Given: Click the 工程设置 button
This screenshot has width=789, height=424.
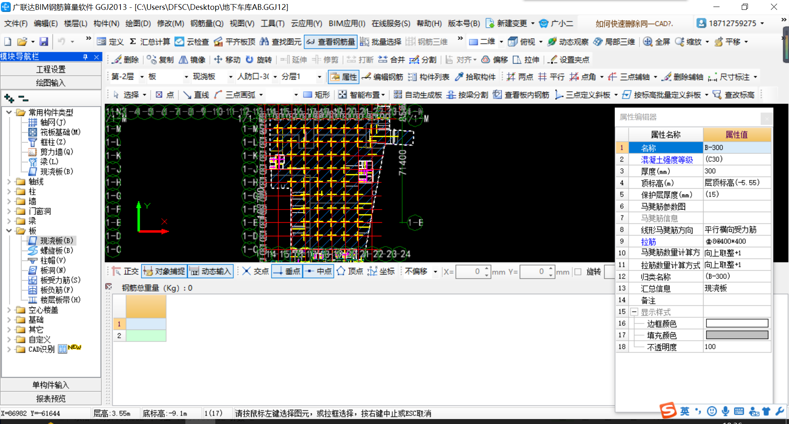Looking at the screenshot, I should pyautogui.click(x=51, y=69).
